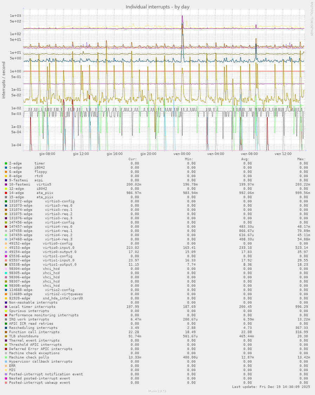Image resolution: width=315 pixels, height=395 pixels.
Task: Click the 'interrupts / second' y-axis label
Action: (4, 80)
